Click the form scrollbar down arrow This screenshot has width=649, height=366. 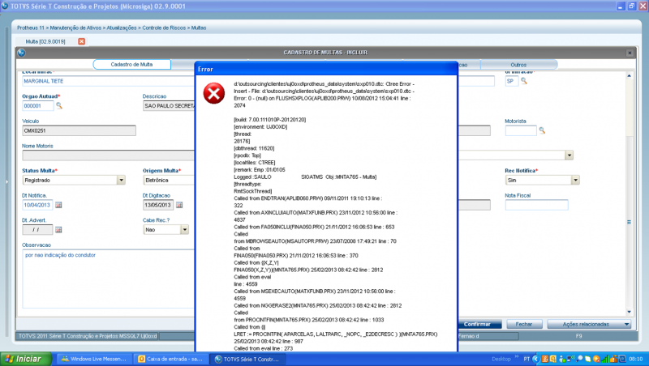(630, 312)
